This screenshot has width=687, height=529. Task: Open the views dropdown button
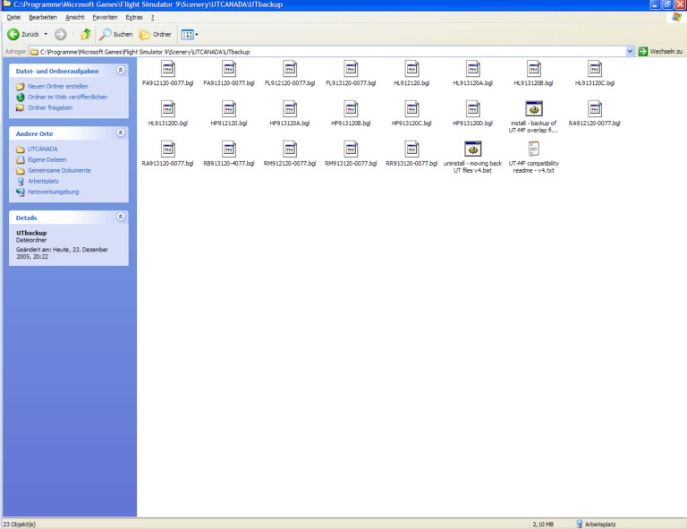coord(190,34)
